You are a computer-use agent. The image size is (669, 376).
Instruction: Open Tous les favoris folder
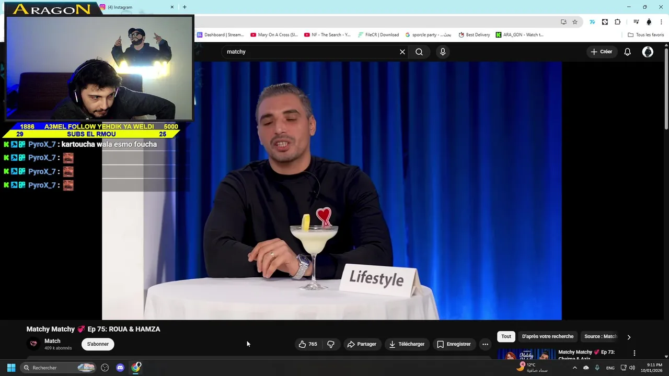coord(645,35)
